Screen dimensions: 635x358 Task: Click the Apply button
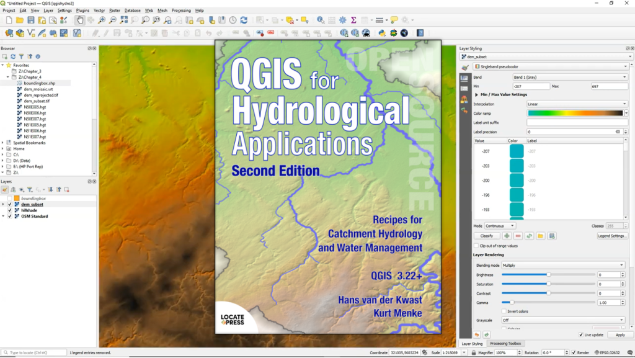621,334
